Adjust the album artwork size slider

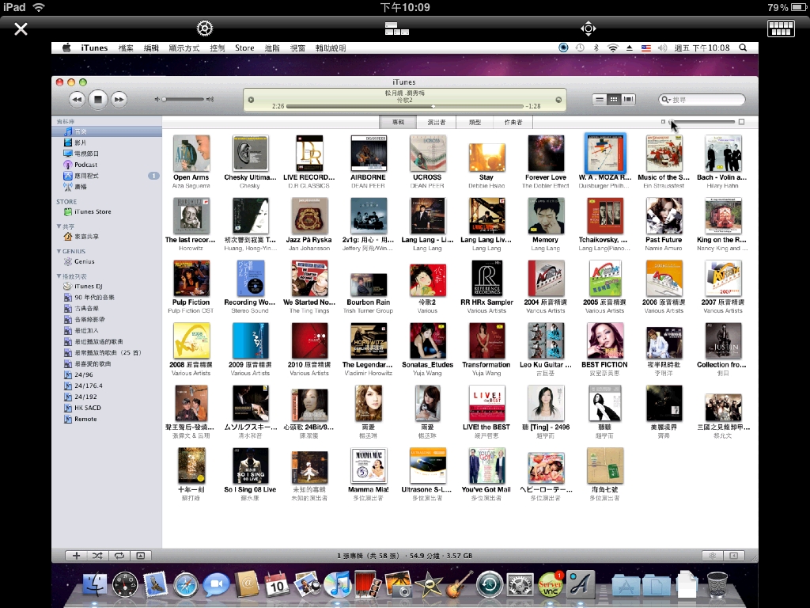(x=702, y=122)
